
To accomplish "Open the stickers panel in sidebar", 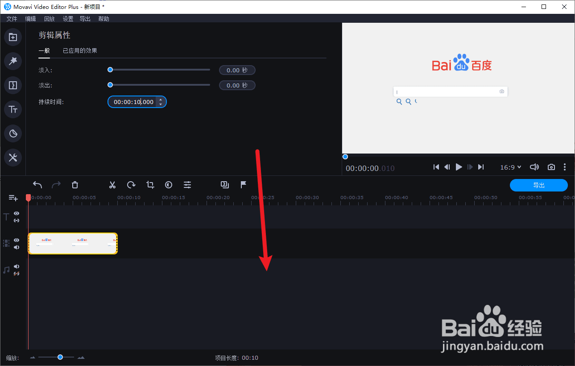I will 13,133.
